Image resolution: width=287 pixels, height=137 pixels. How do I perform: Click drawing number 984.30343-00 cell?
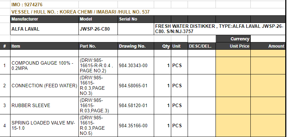(136, 65)
